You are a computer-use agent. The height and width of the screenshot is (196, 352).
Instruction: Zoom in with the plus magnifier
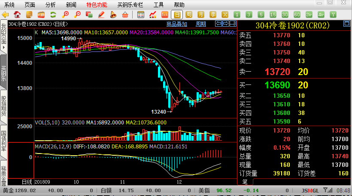(65, 15)
